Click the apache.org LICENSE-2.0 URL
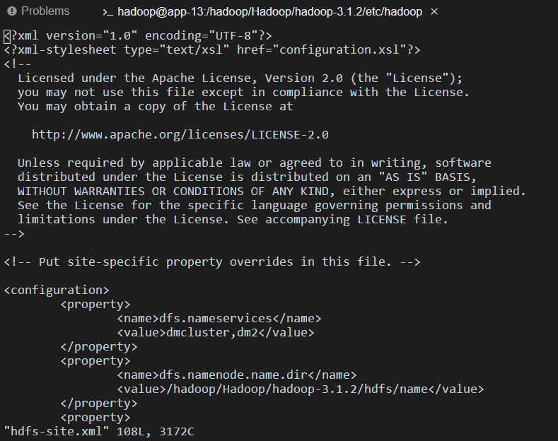 tap(180, 135)
